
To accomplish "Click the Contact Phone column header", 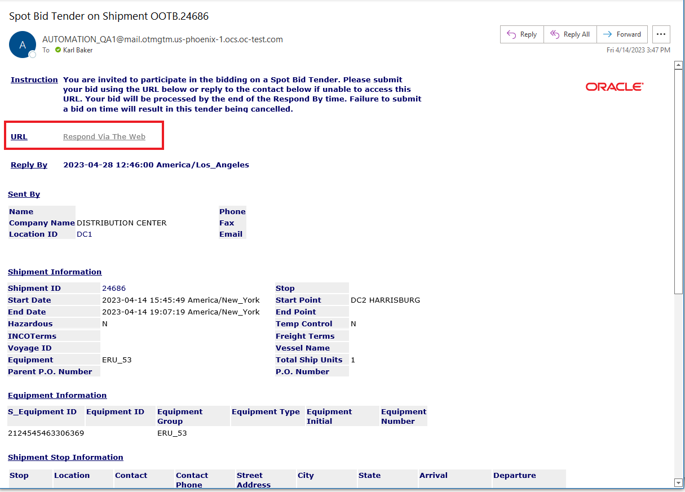I will point(205,480).
